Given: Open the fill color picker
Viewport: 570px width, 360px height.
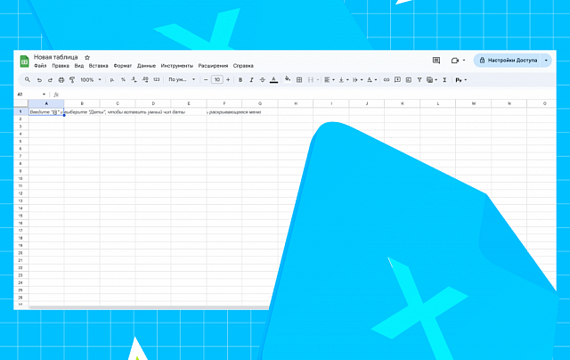Looking at the screenshot, I should click(x=288, y=79).
